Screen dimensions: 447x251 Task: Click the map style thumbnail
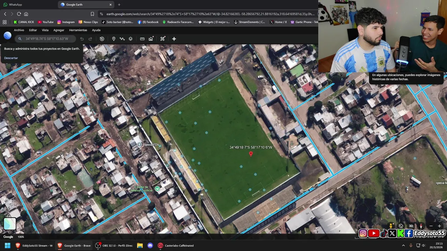(x=10, y=224)
